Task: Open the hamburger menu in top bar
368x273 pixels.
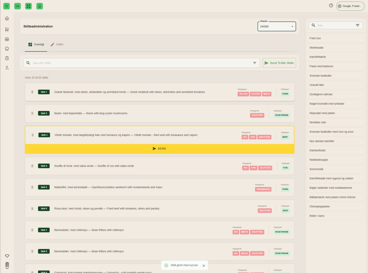Action: [6, 6]
